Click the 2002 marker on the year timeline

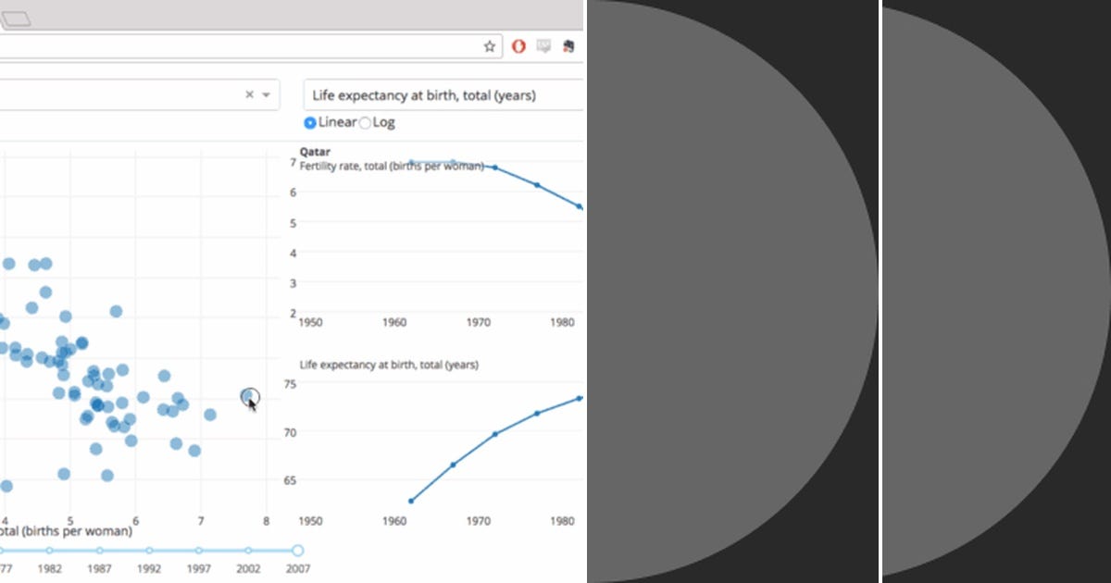pos(248,550)
